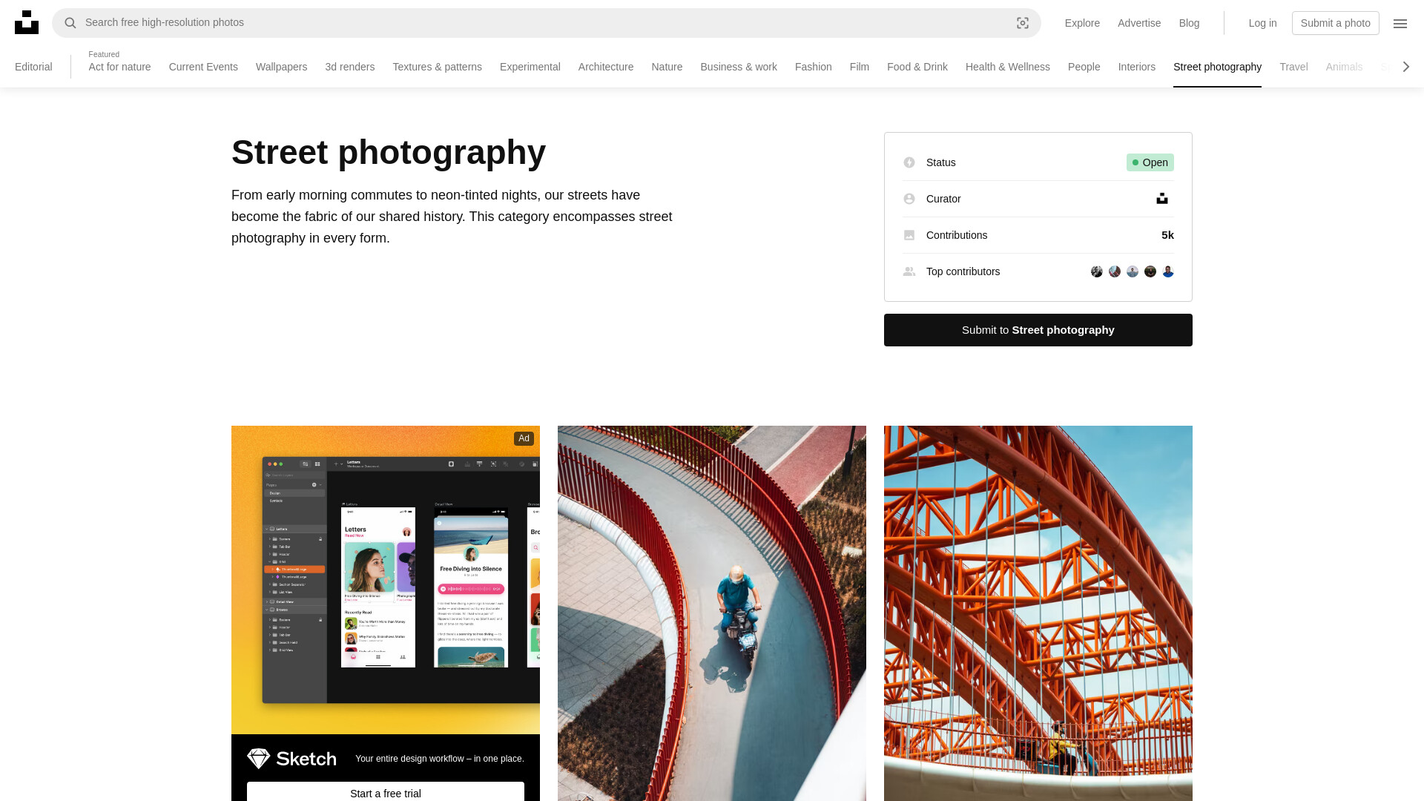Screen dimensions: 1424x801
Task: Focus the search photos input field
Action: [x=546, y=23]
